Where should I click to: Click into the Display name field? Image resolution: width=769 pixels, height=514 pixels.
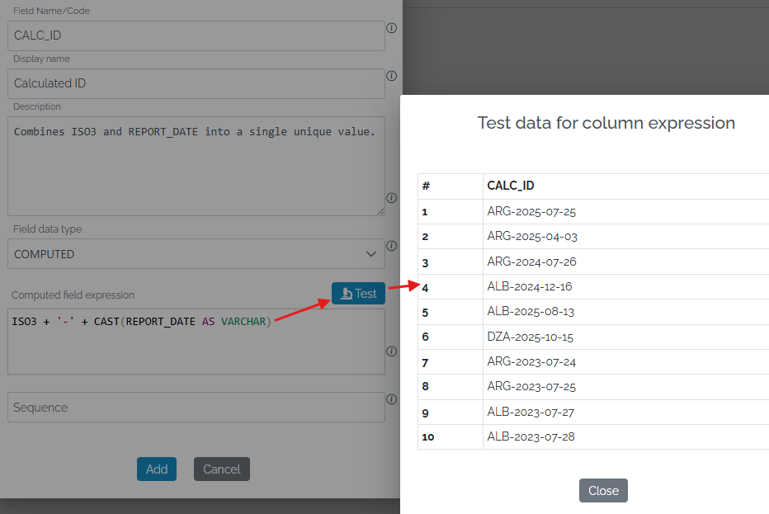pyautogui.click(x=196, y=83)
